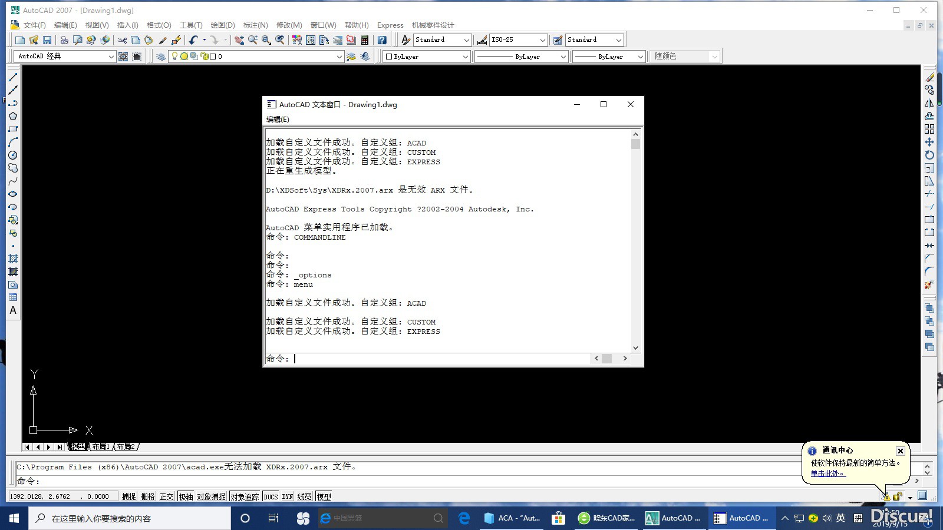Screen dimensions: 943x530
Task: Toggle 对象捕捉 object snap in status bar
Action: coord(211,496)
